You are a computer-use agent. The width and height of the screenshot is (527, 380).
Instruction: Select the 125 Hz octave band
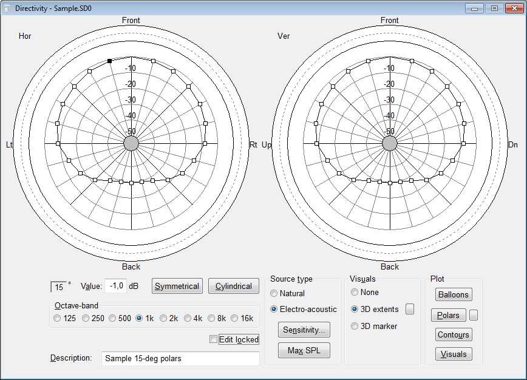tap(58, 318)
